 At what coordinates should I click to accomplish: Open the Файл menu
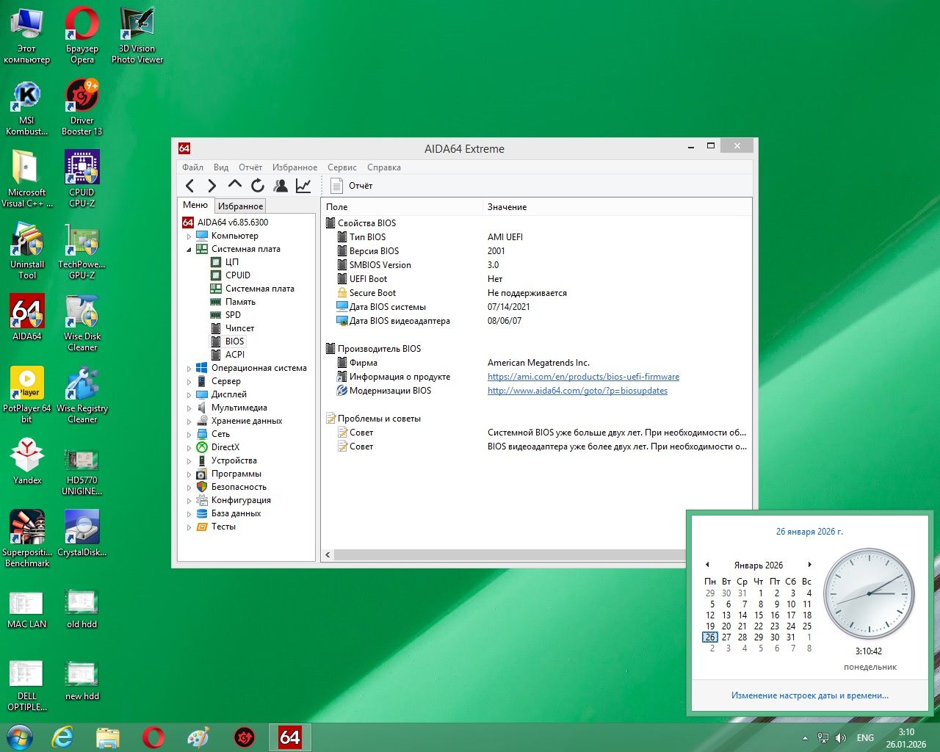coord(192,167)
